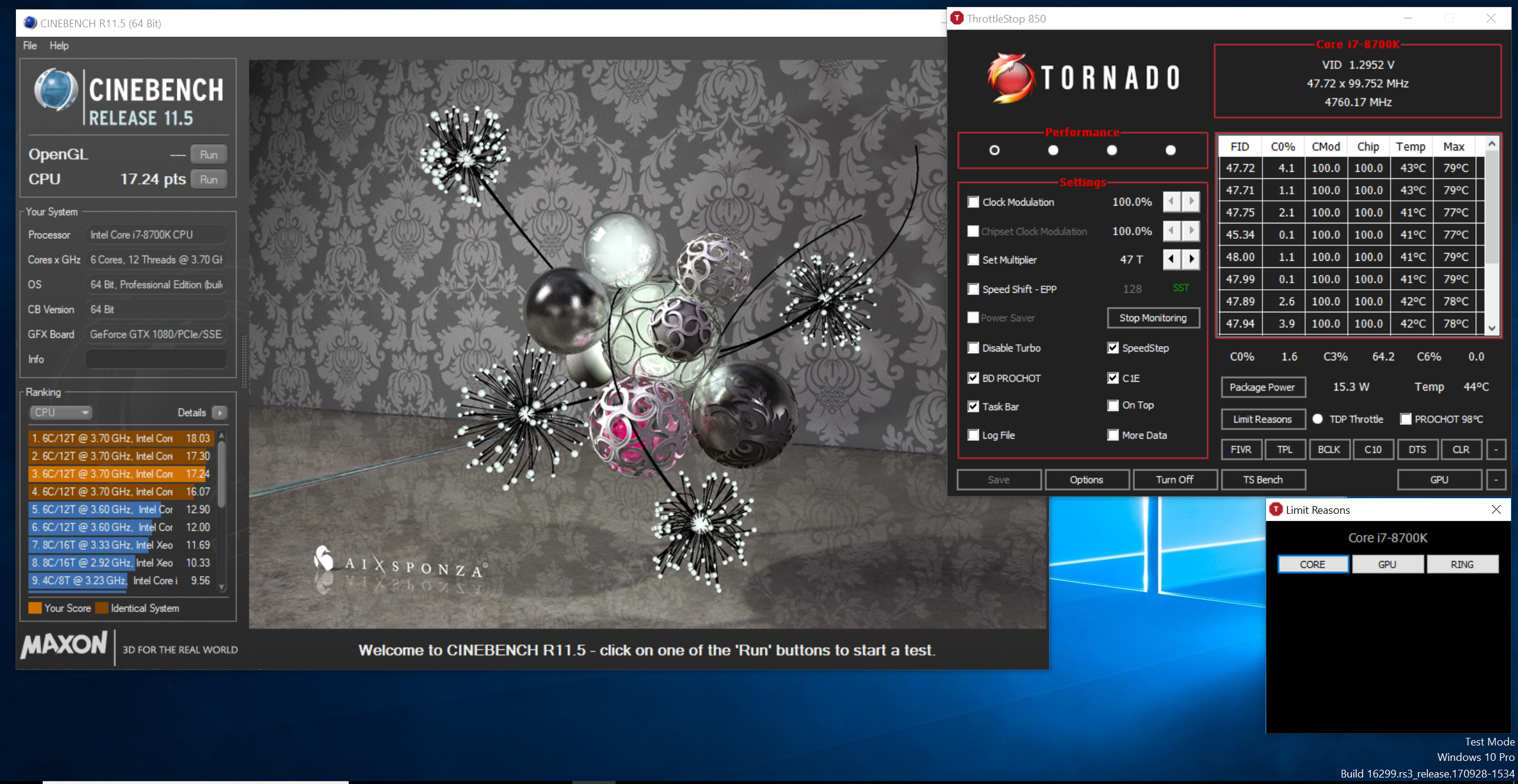Click the minus button next to CLR
The width and height of the screenshot is (1518, 784).
click(1496, 449)
